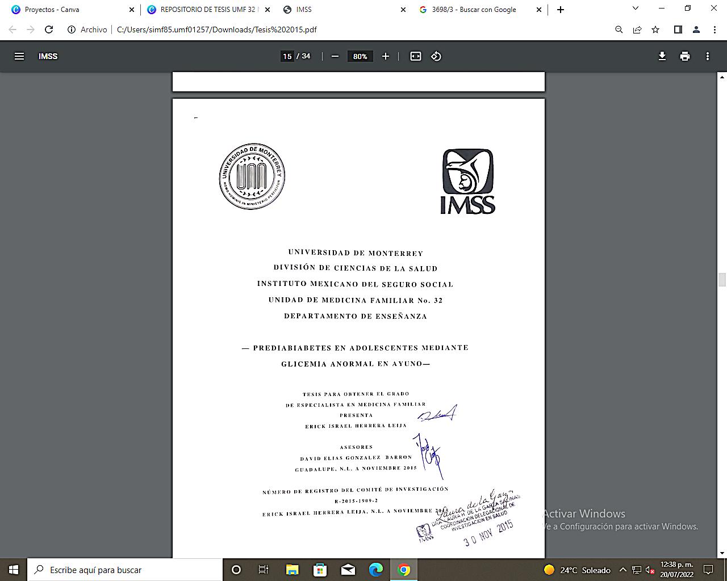Close the Proyectos - Canva tab
The height and width of the screenshot is (581, 727).
[x=132, y=10]
